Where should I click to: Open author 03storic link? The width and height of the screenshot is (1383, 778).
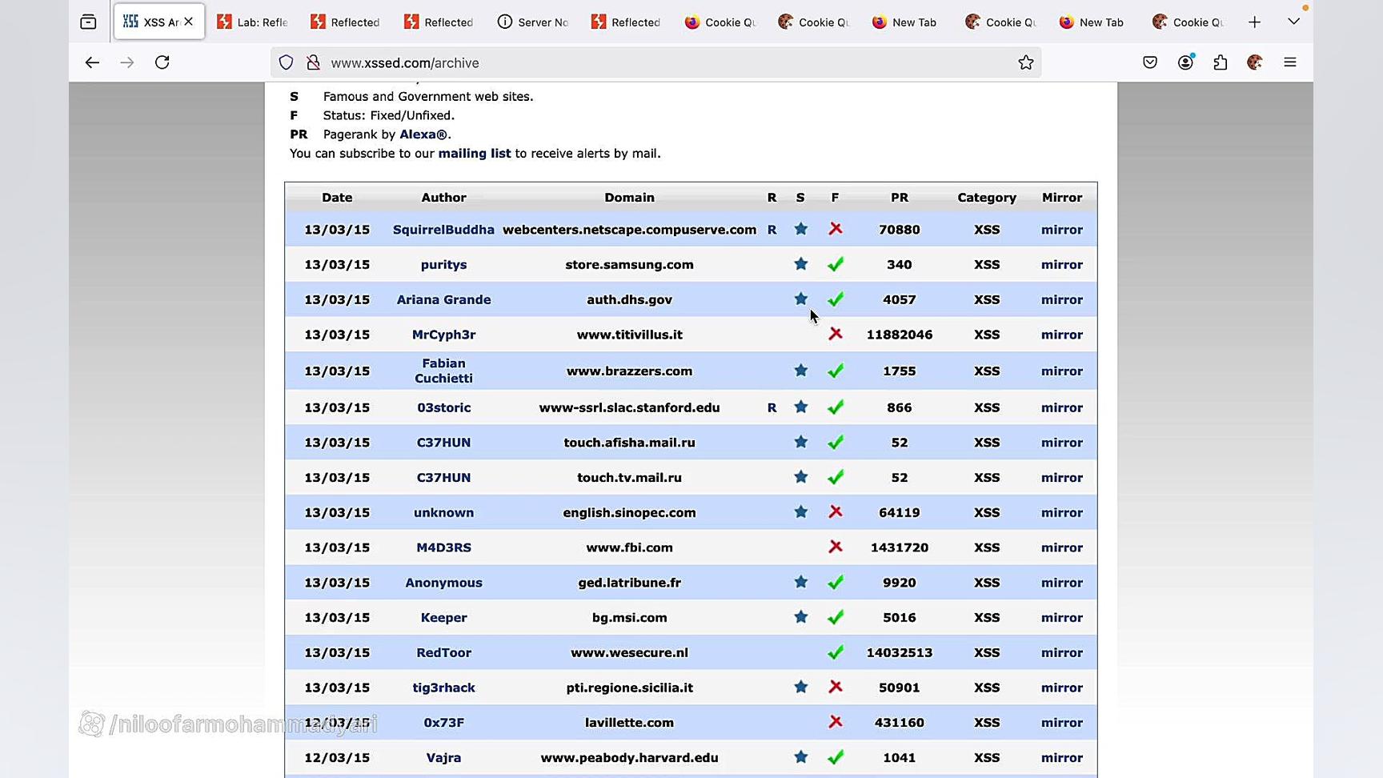(x=443, y=407)
